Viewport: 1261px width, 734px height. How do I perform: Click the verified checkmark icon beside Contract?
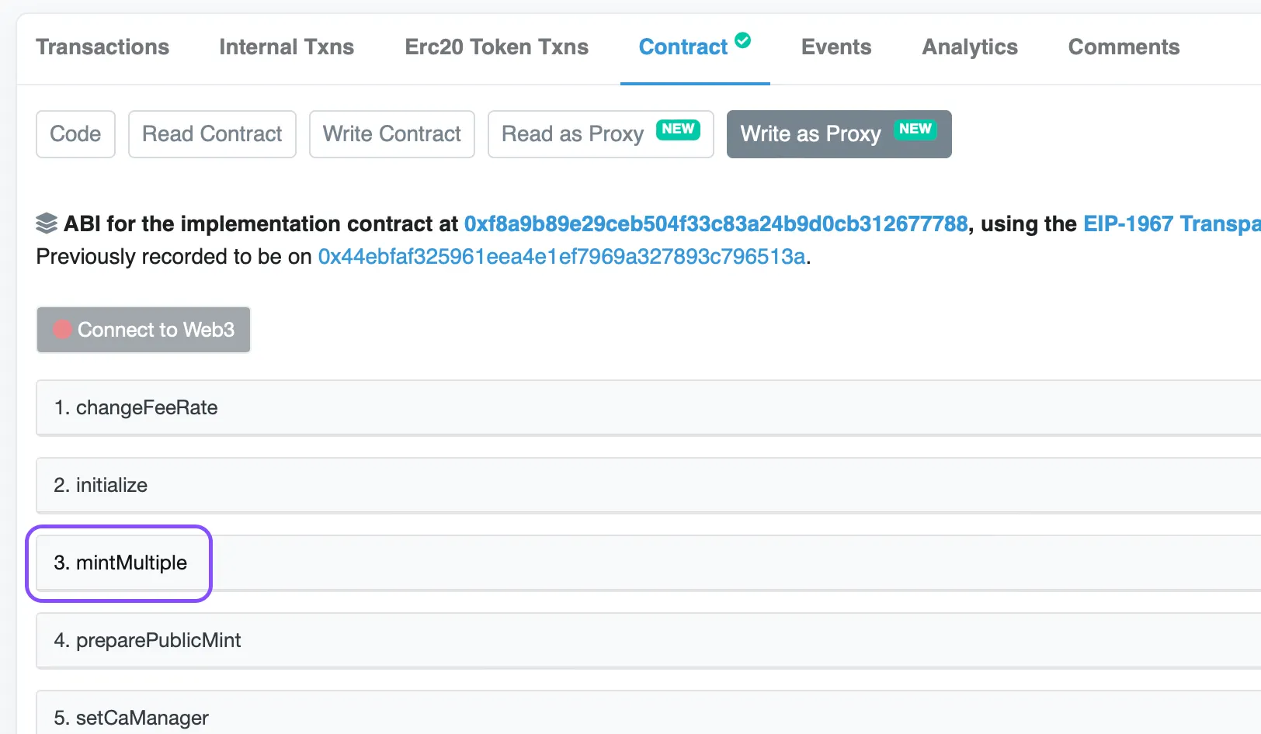click(743, 40)
